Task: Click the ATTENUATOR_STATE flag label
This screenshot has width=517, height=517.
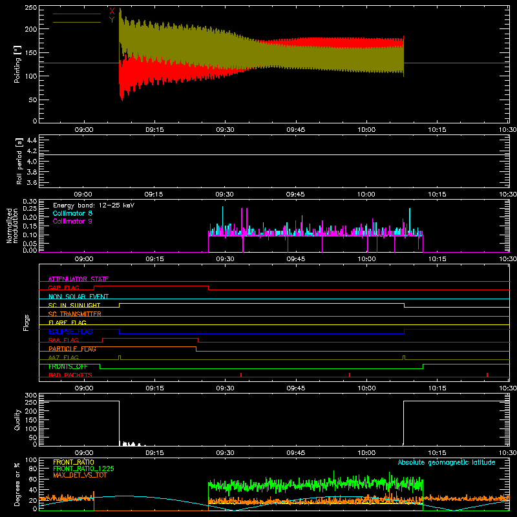Action: 78,279
